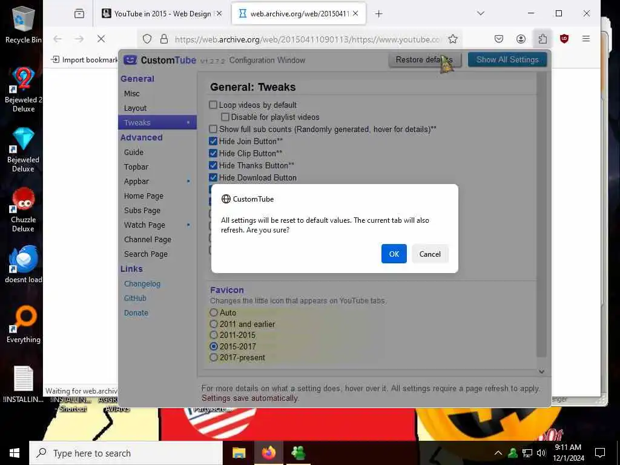Open the volume speaker tray icon
Image resolution: width=620 pixels, height=465 pixels.
541,453
